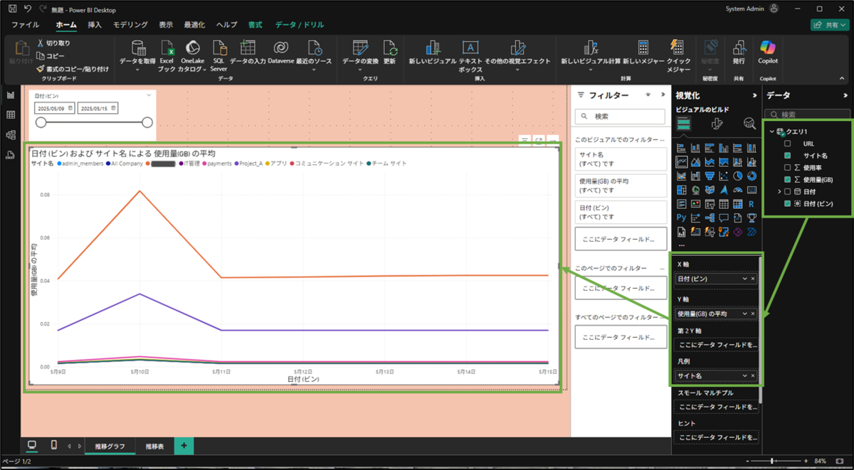Check the 日付 field checkbox
The width and height of the screenshot is (854, 470).
[788, 192]
